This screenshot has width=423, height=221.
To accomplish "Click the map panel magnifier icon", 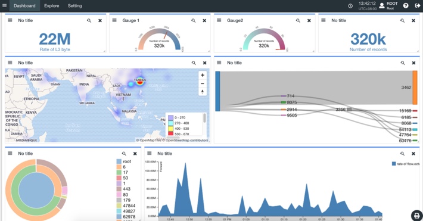I will pos(194,63).
